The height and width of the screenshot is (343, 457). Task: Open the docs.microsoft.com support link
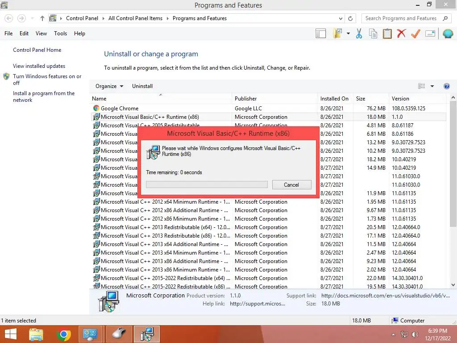coord(385,296)
